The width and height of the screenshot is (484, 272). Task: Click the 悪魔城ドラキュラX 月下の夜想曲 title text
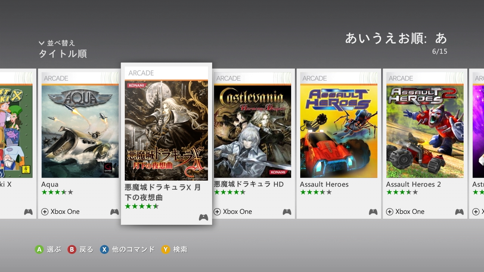pos(163,192)
